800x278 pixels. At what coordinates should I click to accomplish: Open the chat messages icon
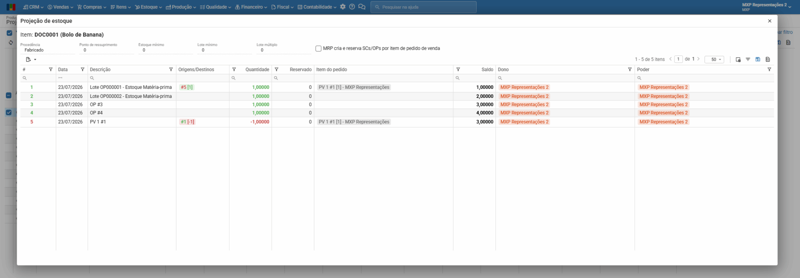(x=362, y=7)
